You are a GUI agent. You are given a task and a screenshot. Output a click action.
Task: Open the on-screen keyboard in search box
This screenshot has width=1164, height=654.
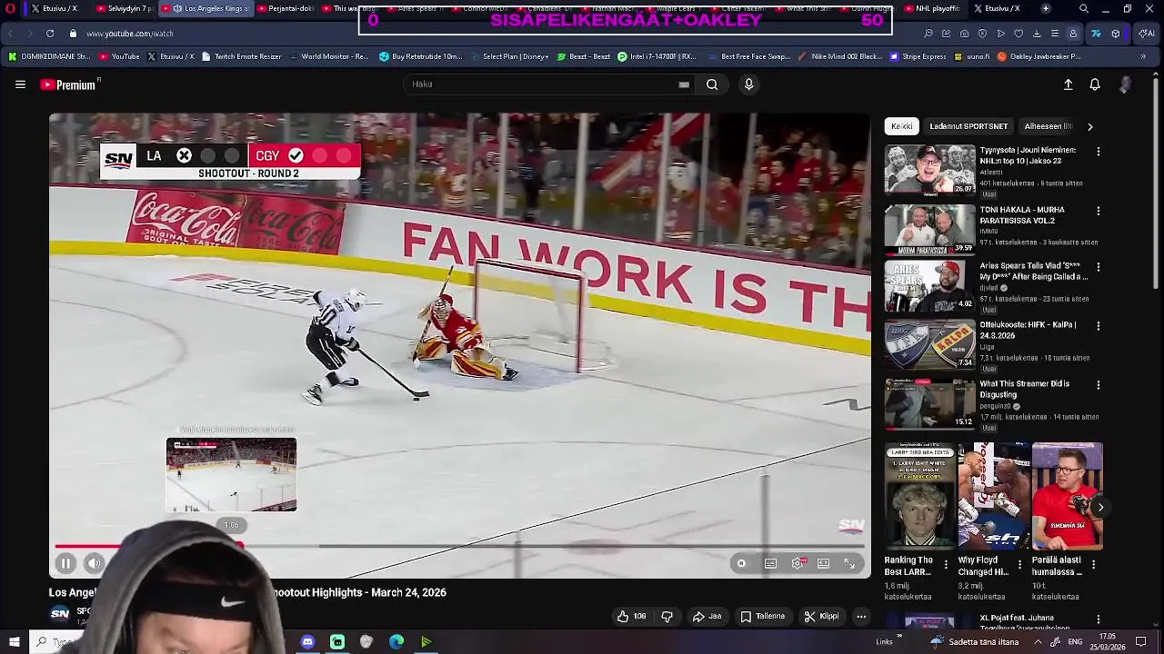[x=684, y=84]
